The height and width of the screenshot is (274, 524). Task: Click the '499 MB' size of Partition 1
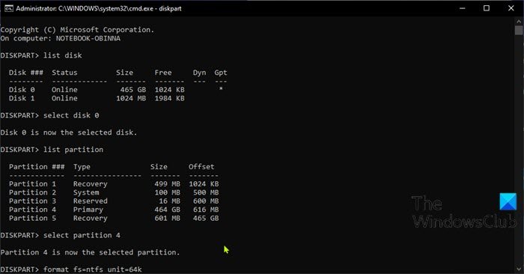[167, 183]
